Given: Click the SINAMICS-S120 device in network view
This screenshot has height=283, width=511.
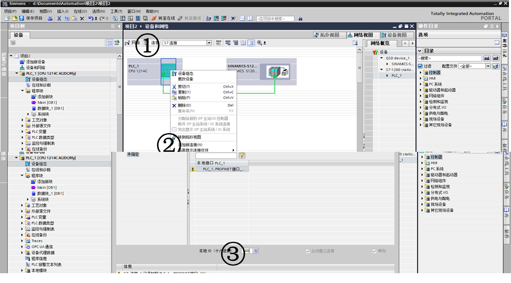Looking at the screenshot, I should [x=261, y=72].
